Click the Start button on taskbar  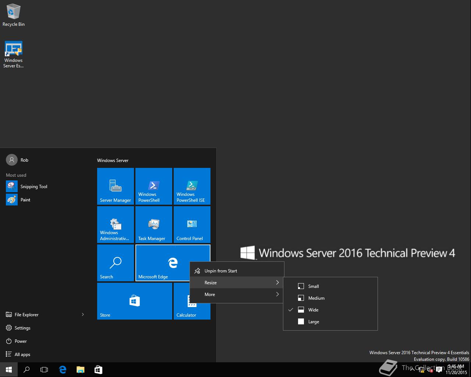(9, 370)
